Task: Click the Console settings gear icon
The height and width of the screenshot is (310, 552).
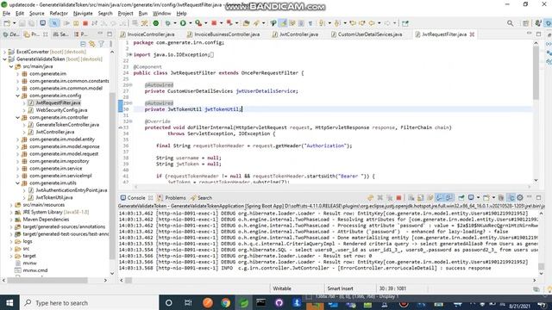Action: (520, 197)
